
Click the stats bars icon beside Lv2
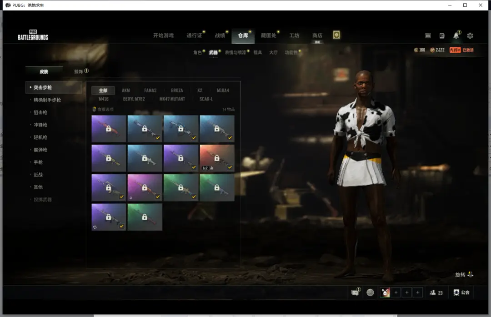[x=212, y=168]
